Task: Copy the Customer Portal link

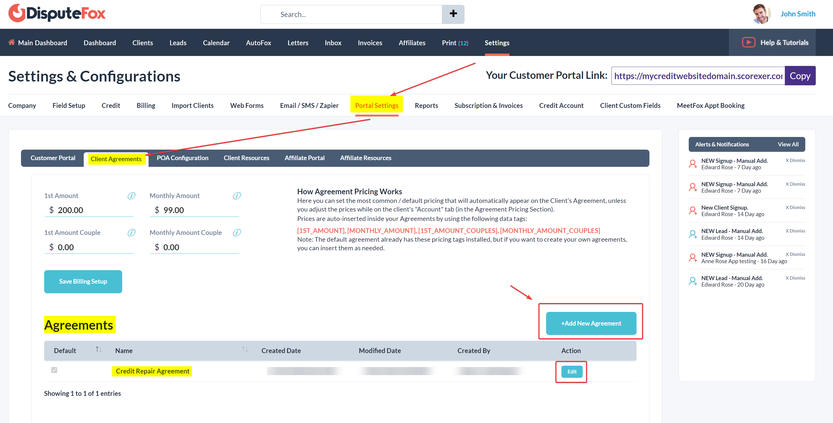Action: click(800, 75)
